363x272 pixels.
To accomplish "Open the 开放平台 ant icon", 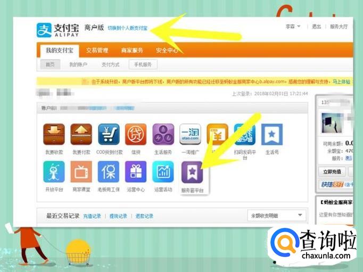I will click(54, 171).
